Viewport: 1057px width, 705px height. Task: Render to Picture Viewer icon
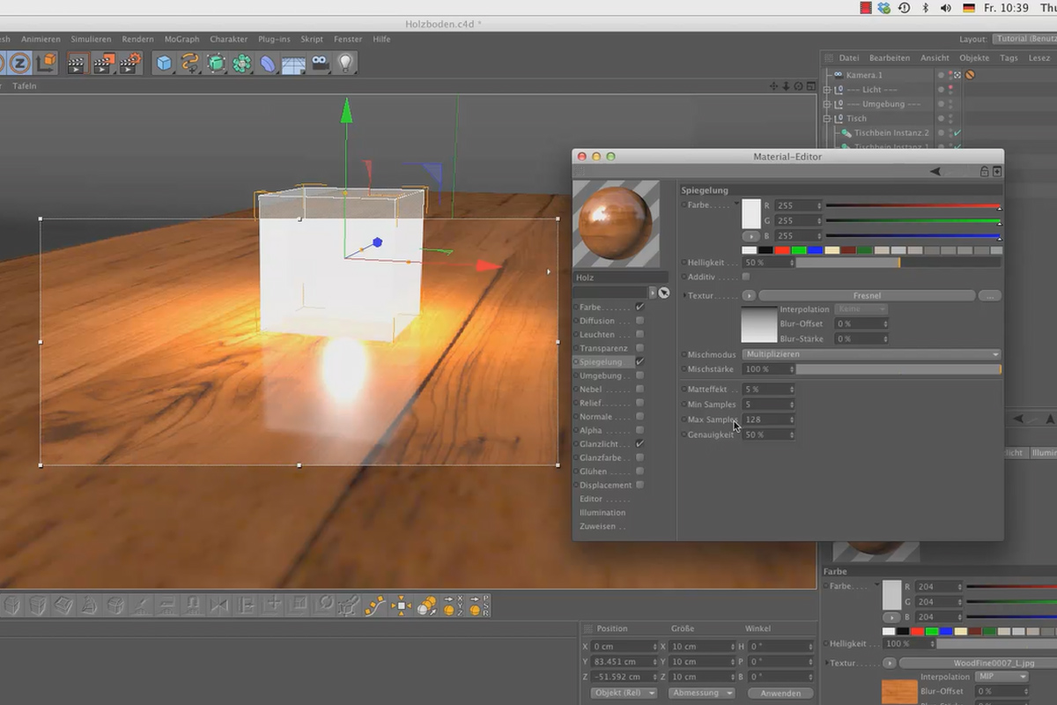tap(104, 63)
